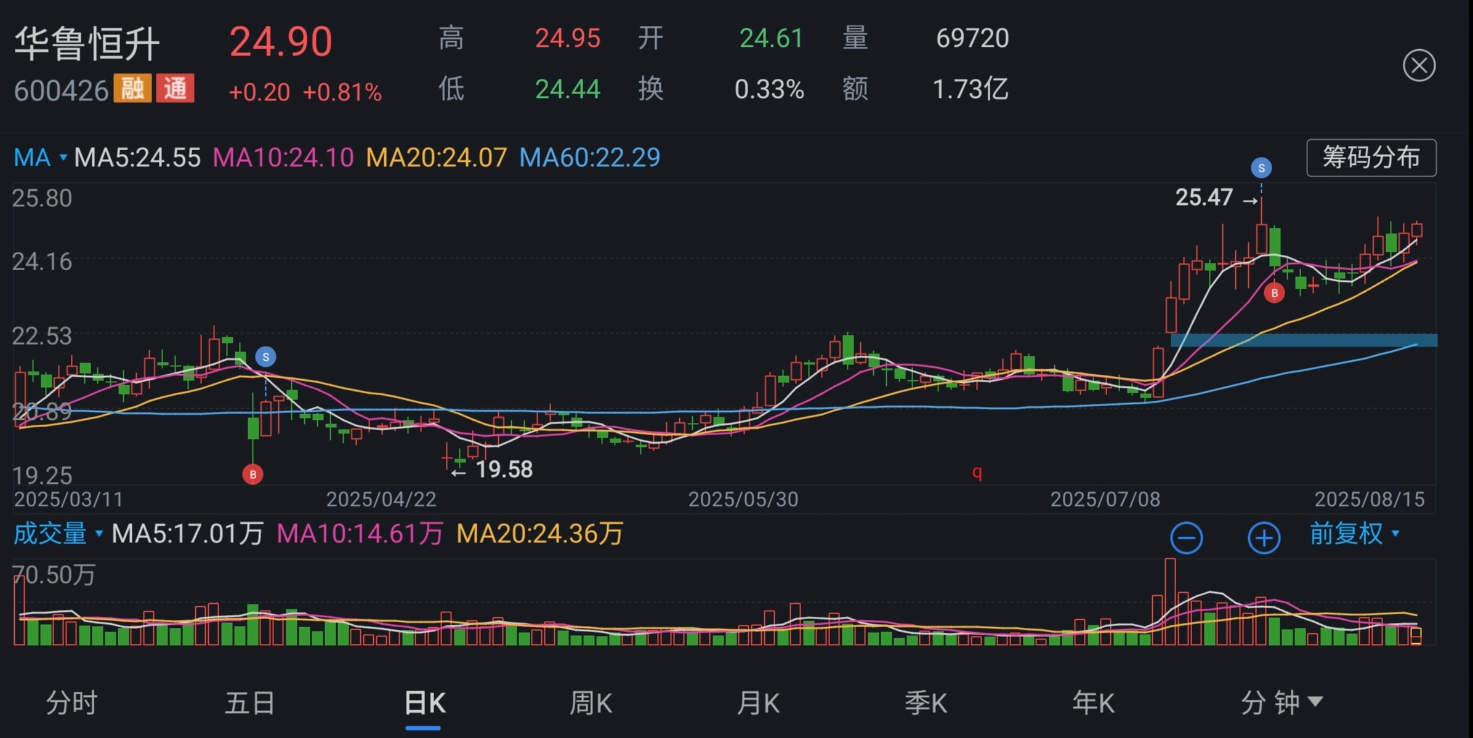Tap the volume value 69720
This screenshot has height=738, width=1473.
(972, 38)
